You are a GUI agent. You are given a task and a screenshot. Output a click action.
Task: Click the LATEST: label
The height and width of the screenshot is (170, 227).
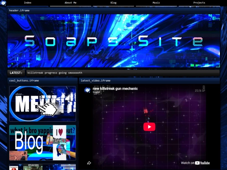tap(16, 73)
